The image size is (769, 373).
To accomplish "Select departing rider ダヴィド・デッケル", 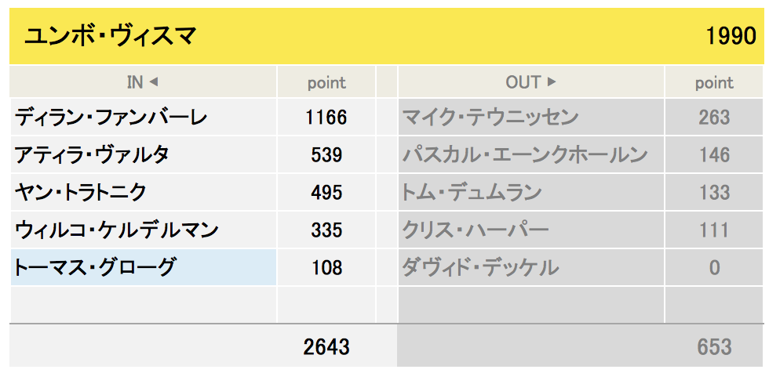I will tap(480, 267).
